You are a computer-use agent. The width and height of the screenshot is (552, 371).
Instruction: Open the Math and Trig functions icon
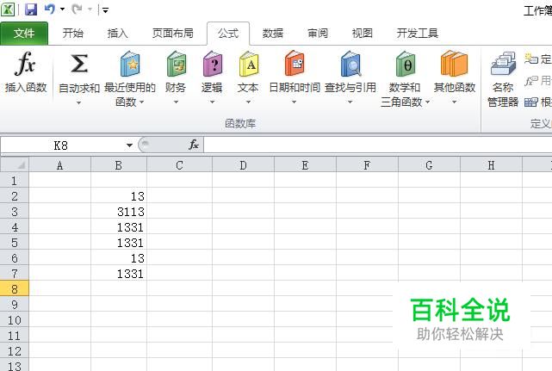point(406,64)
